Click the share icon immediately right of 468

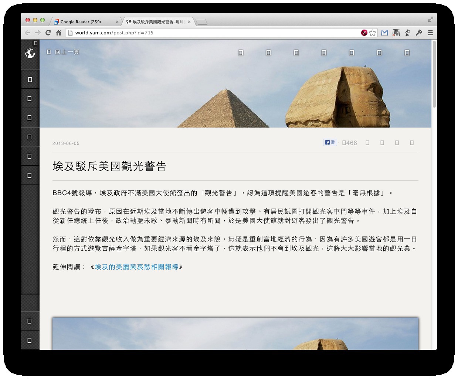[367, 143]
